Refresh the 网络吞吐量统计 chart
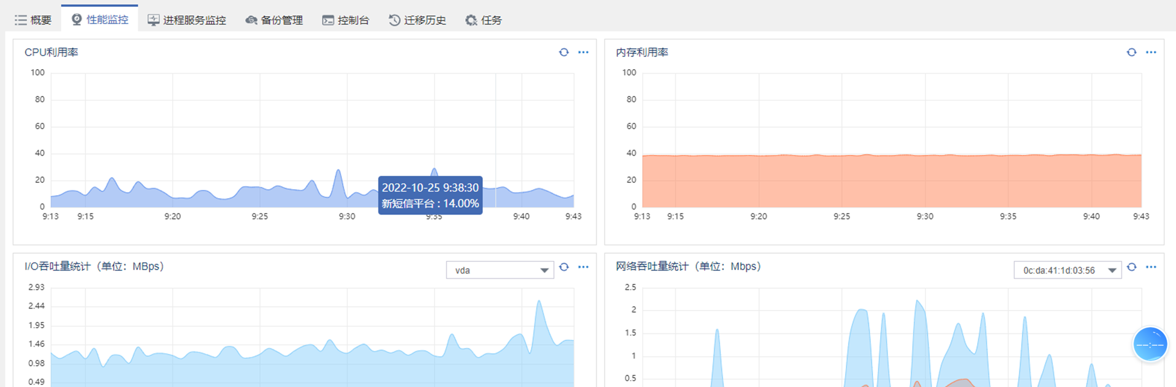Screen dimensions: 1176x387 click(x=1131, y=267)
